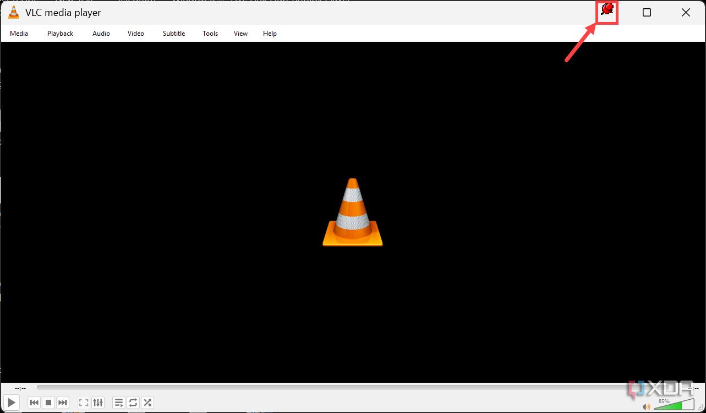Open the Playback menu
Screen dimensions: 706x413
(x=60, y=34)
